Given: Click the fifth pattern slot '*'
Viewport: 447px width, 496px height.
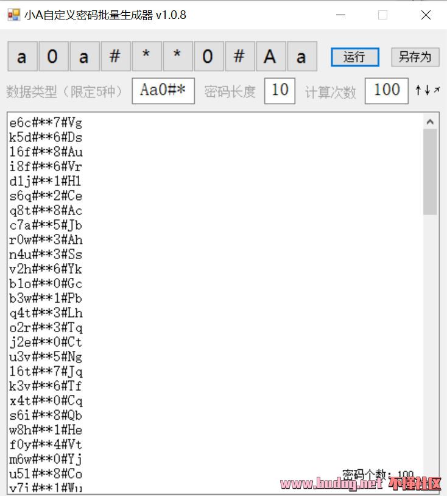Looking at the screenshot, I should (x=147, y=57).
